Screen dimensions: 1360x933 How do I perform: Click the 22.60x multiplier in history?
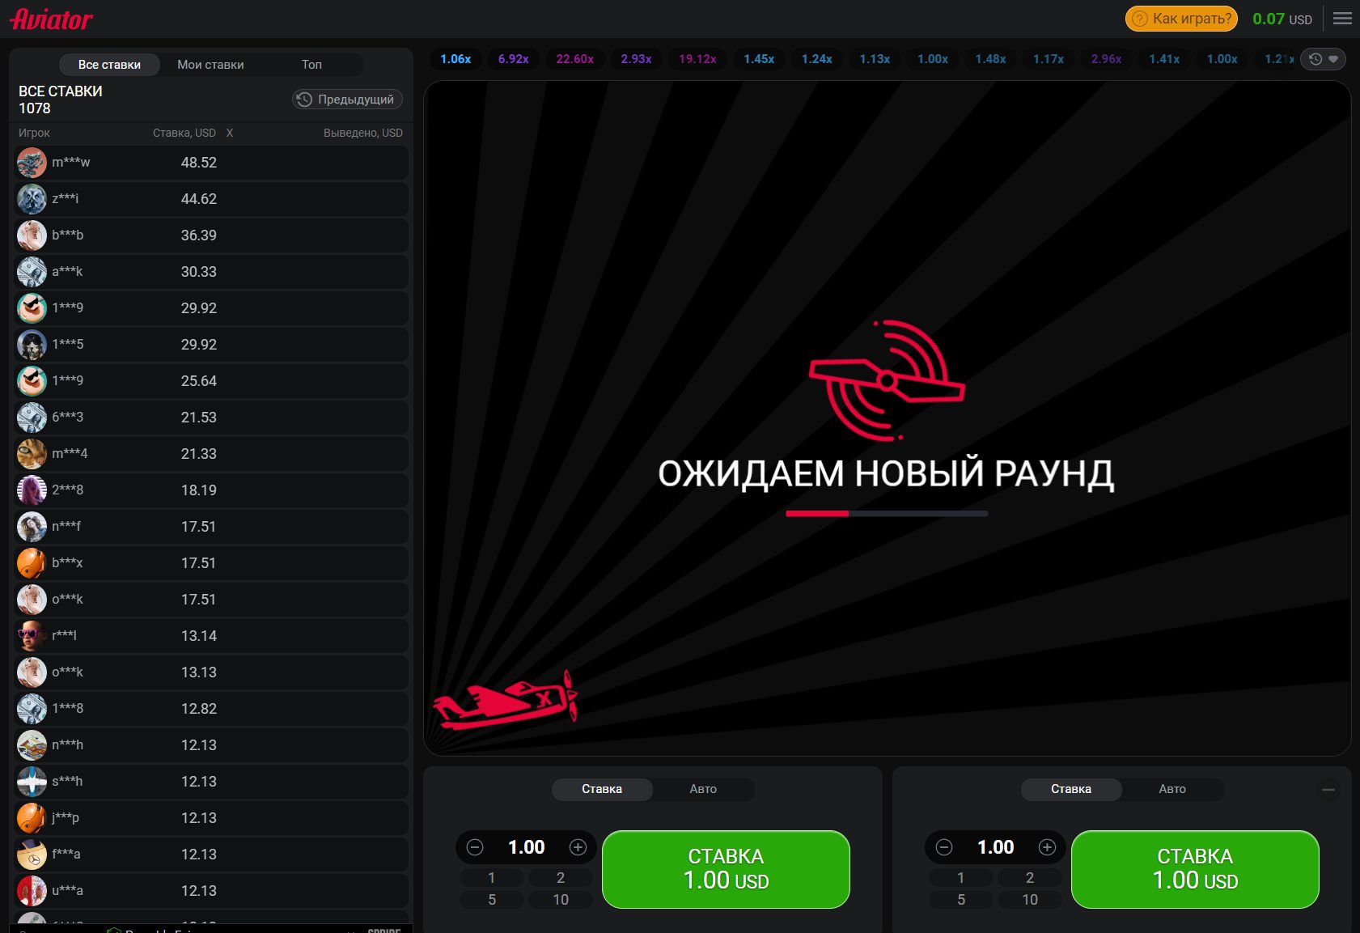tap(574, 59)
